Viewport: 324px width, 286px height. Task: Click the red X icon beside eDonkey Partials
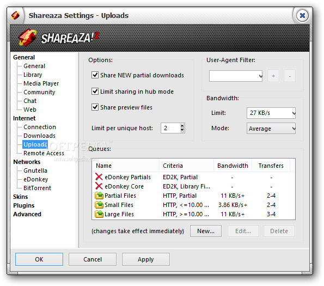pos(99,177)
